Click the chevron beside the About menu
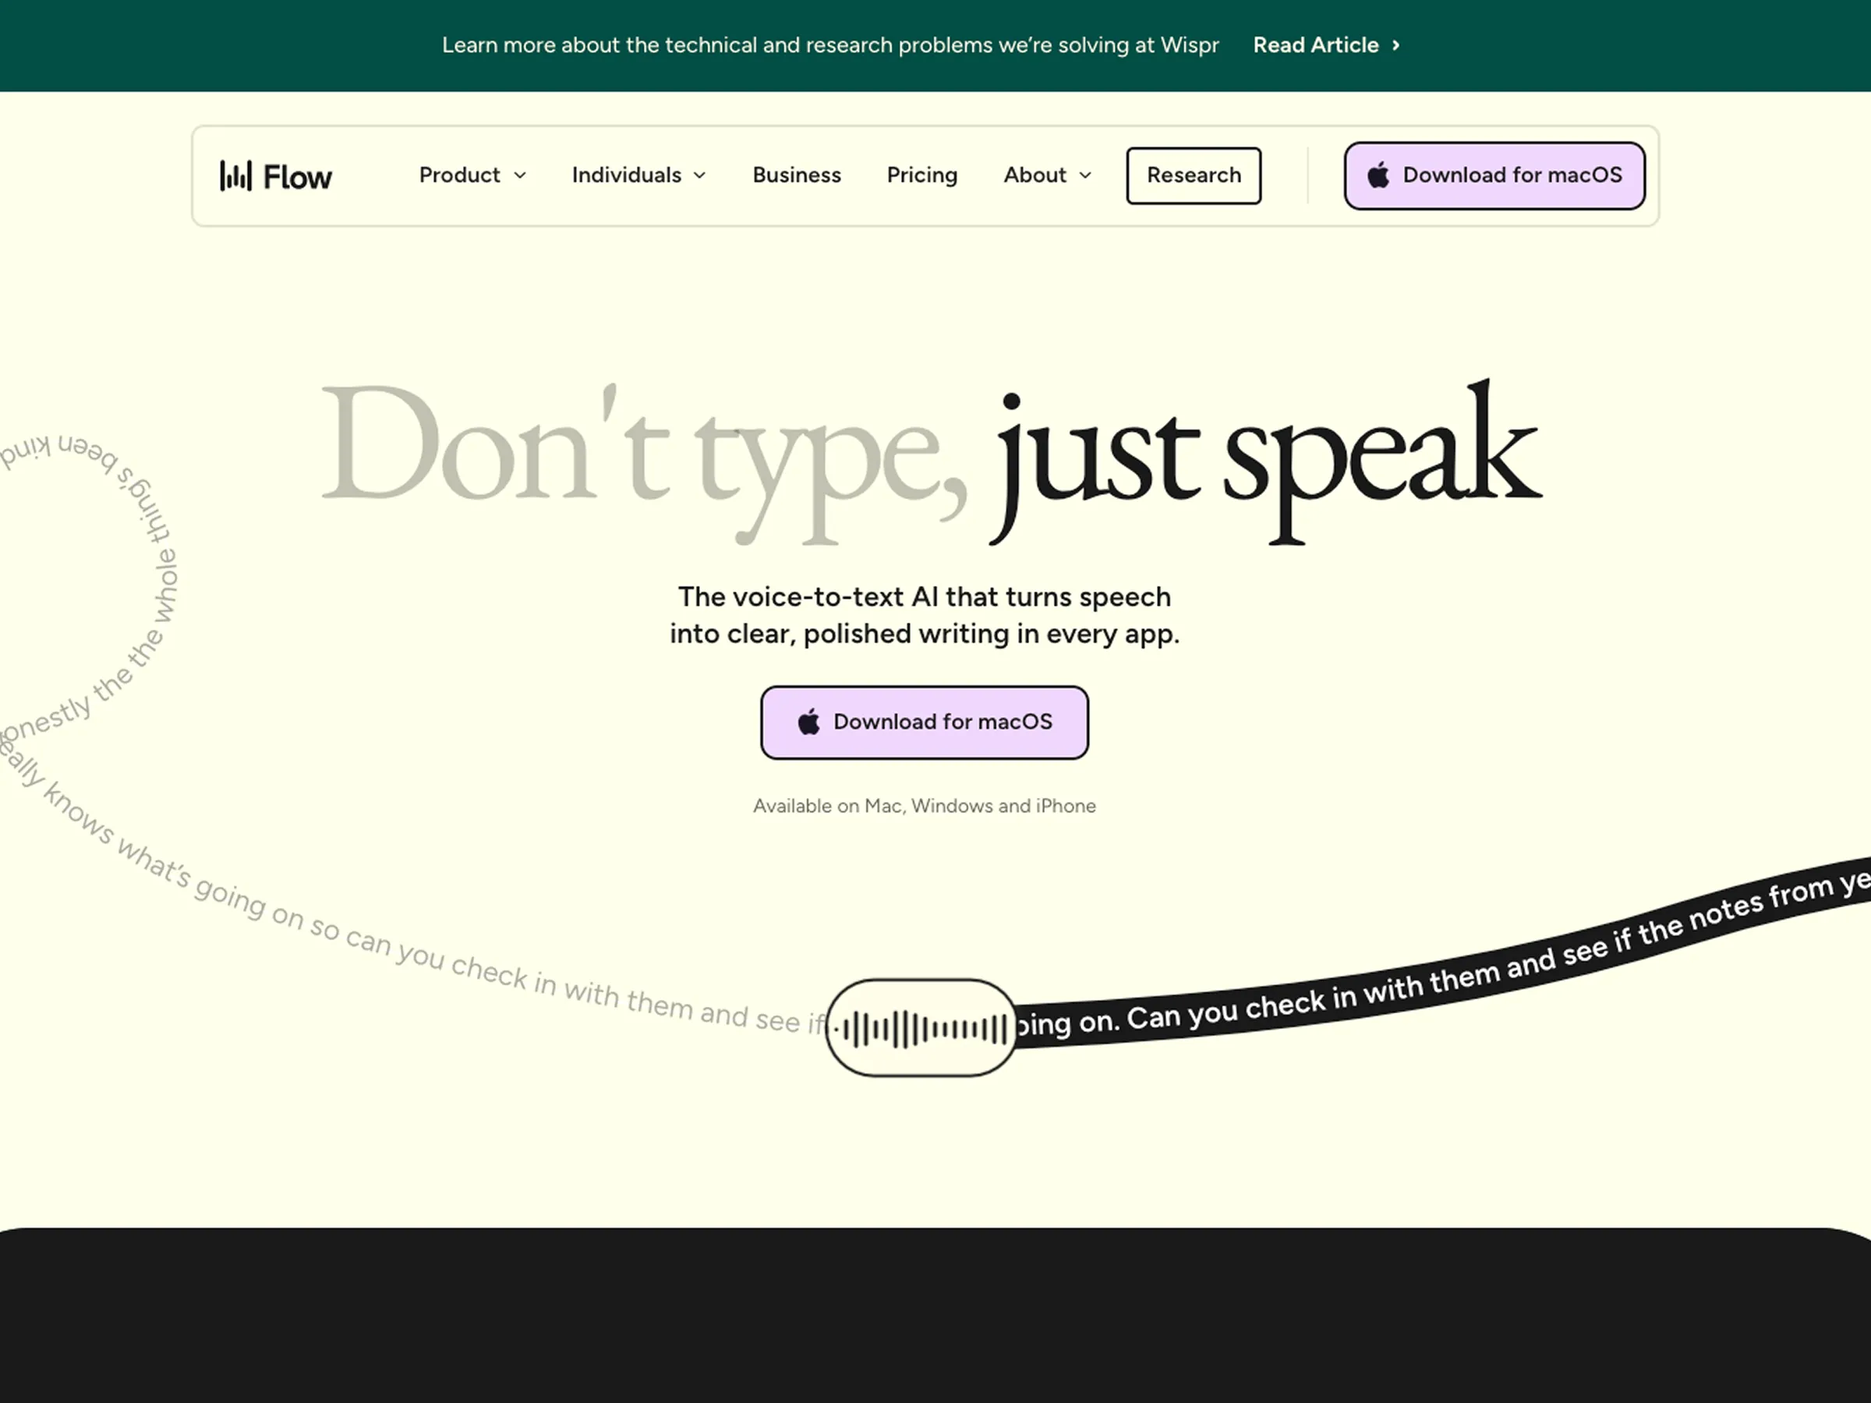This screenshot has height=1403, width=1871. pyautogui.click(x=1085, y=176)
